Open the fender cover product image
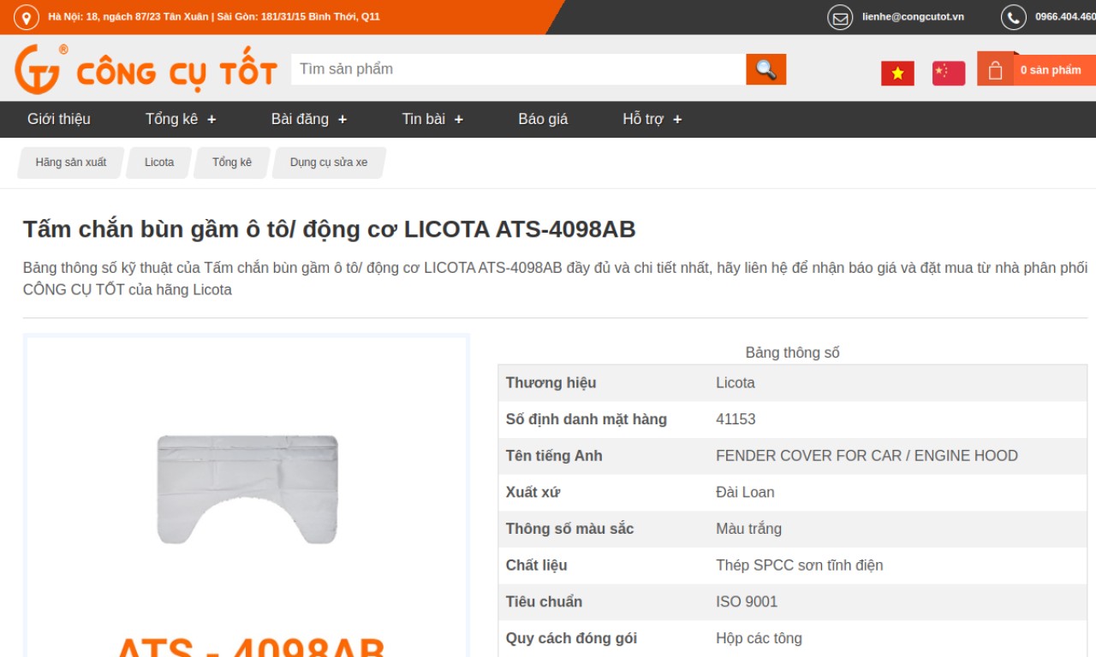 point(247,488)
